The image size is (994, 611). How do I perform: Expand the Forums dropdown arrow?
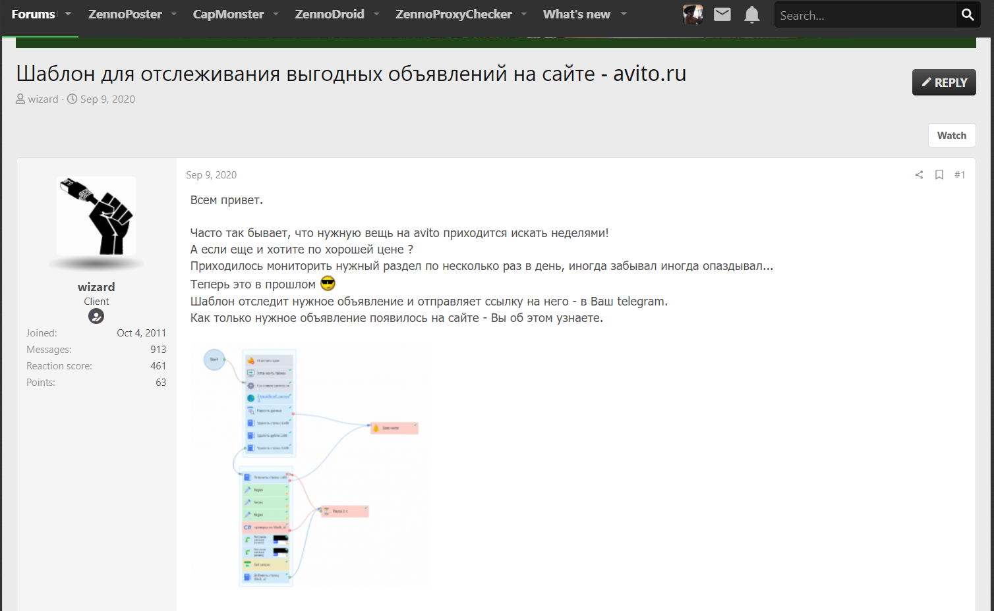coord(68,14)
